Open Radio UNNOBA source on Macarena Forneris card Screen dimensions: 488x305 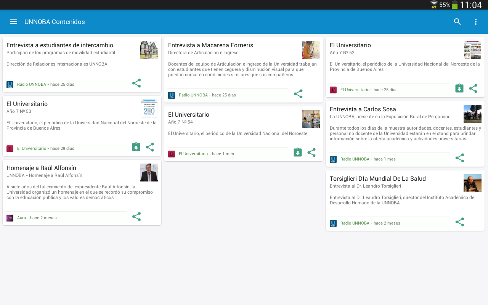(x=193, y=95)
